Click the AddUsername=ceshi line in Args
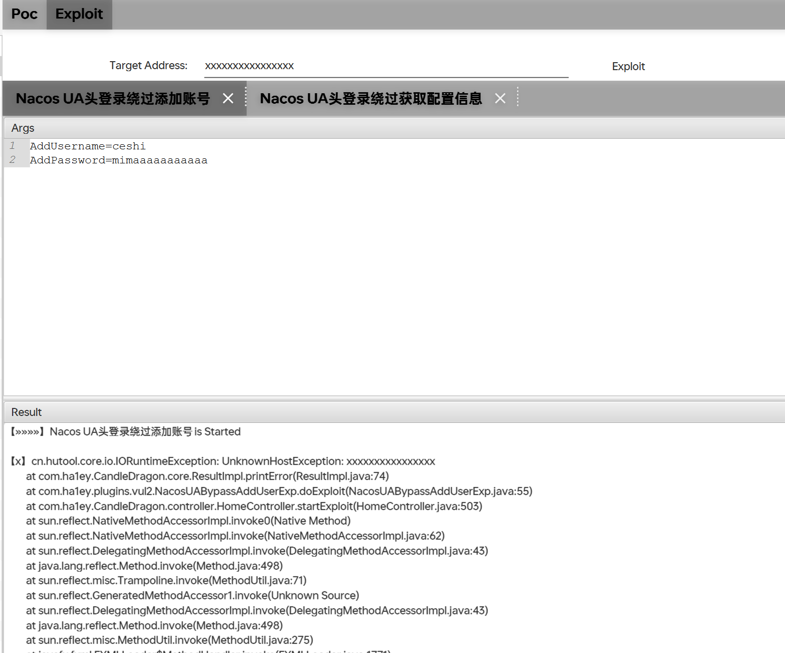Screen dimensions: 785x653 [88, 146]
